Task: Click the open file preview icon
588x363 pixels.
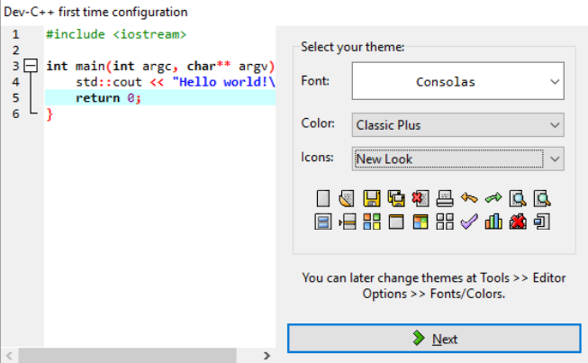Action: (x=347, y=199)
